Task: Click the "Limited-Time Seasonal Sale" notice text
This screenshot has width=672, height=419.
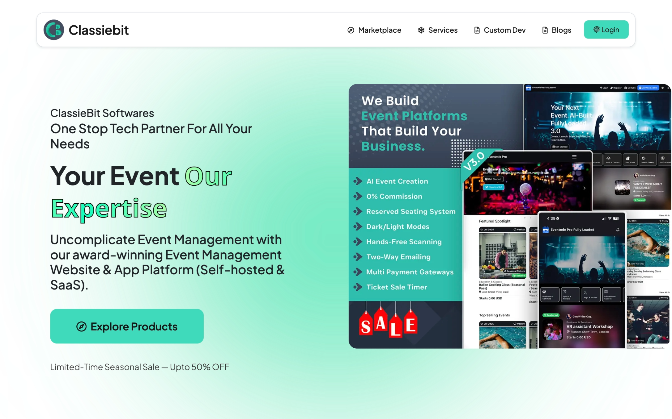Action: (x=140, y=367)
